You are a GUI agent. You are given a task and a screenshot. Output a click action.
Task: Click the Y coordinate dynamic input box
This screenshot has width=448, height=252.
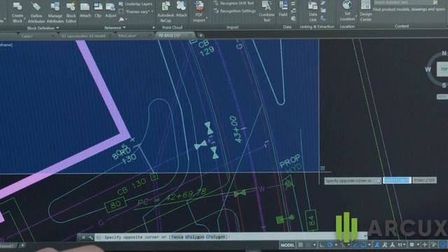tap(424, 181)
